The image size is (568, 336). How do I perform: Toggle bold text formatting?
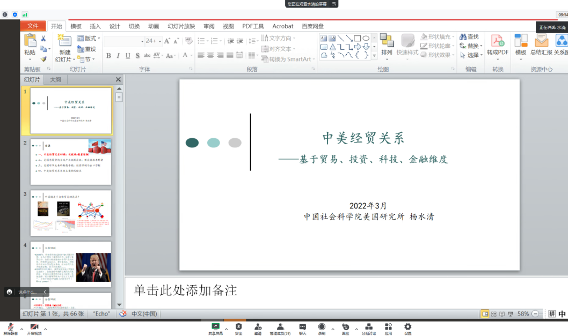point(108,56)
